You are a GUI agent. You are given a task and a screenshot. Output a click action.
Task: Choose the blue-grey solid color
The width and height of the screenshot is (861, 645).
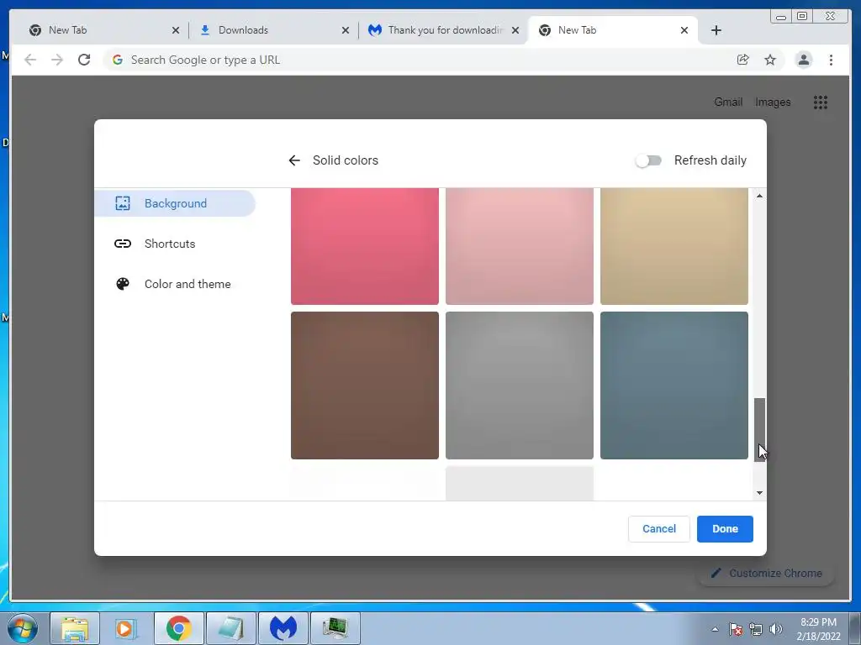674,385
